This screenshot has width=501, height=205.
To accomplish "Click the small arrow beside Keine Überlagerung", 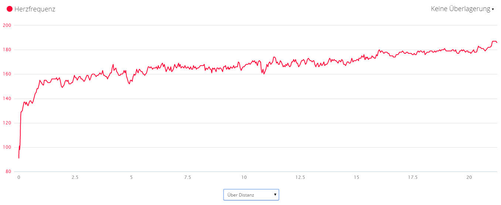I will click(x=493, y=10).
